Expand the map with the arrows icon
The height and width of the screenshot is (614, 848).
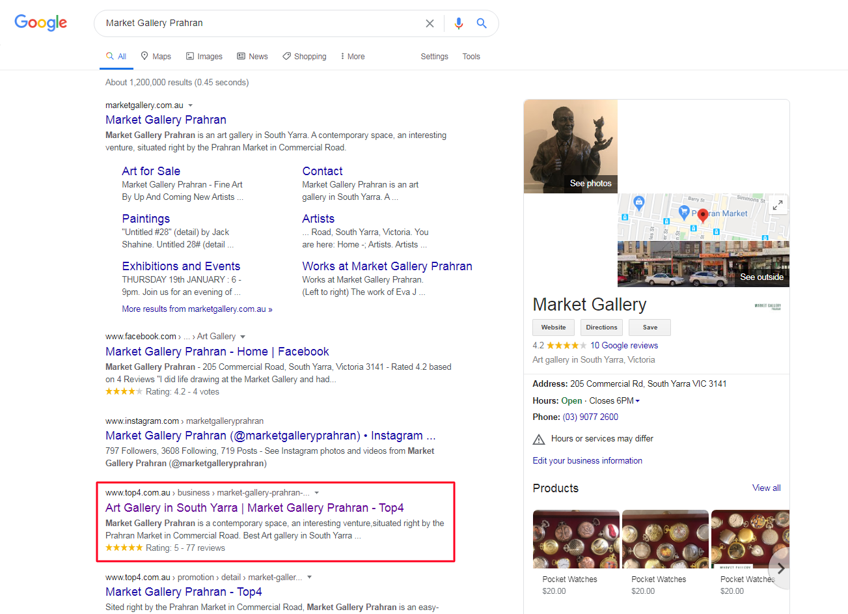point(777,205)
